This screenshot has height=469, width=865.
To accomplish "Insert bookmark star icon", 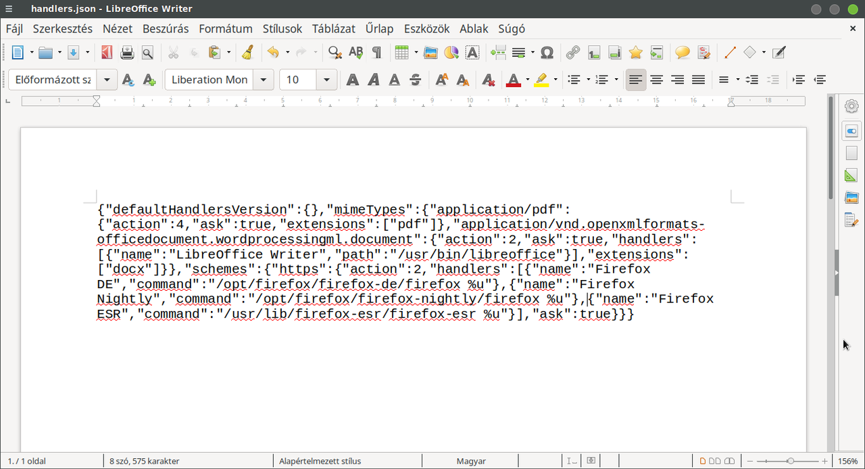I will (x=635, y=52).
